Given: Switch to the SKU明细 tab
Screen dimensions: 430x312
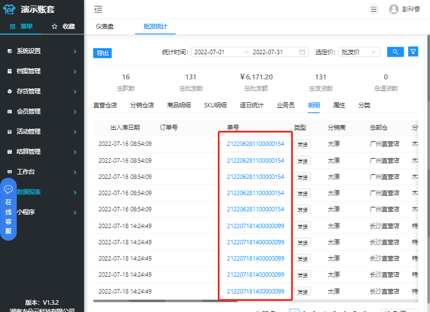Looking at the screenshot, I should [215, 105].
